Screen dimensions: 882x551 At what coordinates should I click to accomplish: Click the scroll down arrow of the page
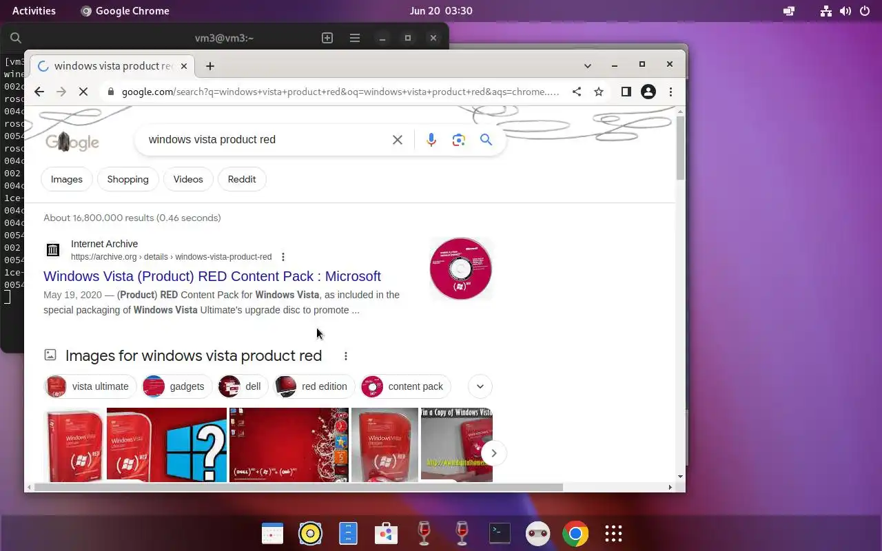coord(680,477)
